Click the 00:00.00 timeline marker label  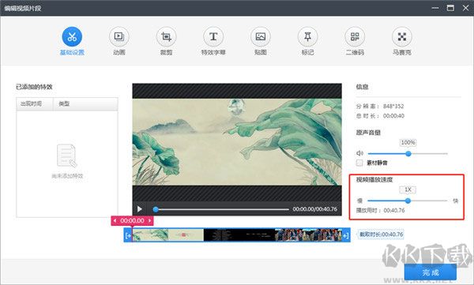[x=132, y=221]
